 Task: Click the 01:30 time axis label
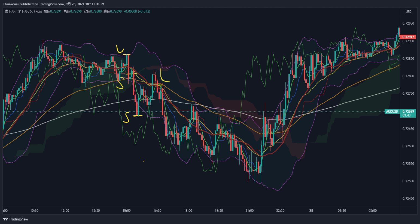(342, 211)
